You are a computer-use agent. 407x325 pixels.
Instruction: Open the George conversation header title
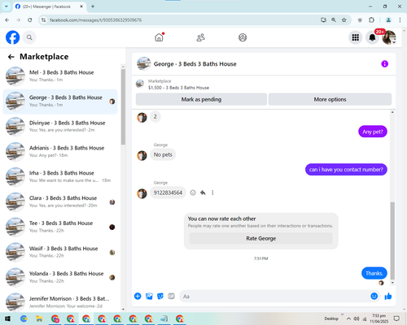click(x=195, y=64)
